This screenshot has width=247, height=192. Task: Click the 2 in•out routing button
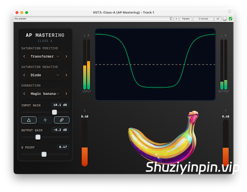(x=204, y=19)
